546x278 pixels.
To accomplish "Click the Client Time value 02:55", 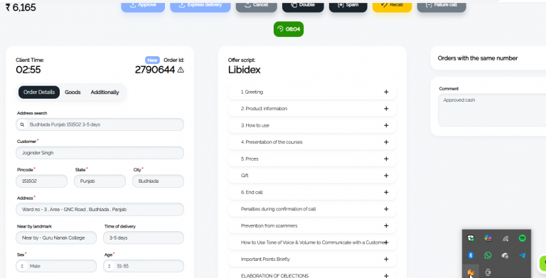I will (x=28, y=70).
